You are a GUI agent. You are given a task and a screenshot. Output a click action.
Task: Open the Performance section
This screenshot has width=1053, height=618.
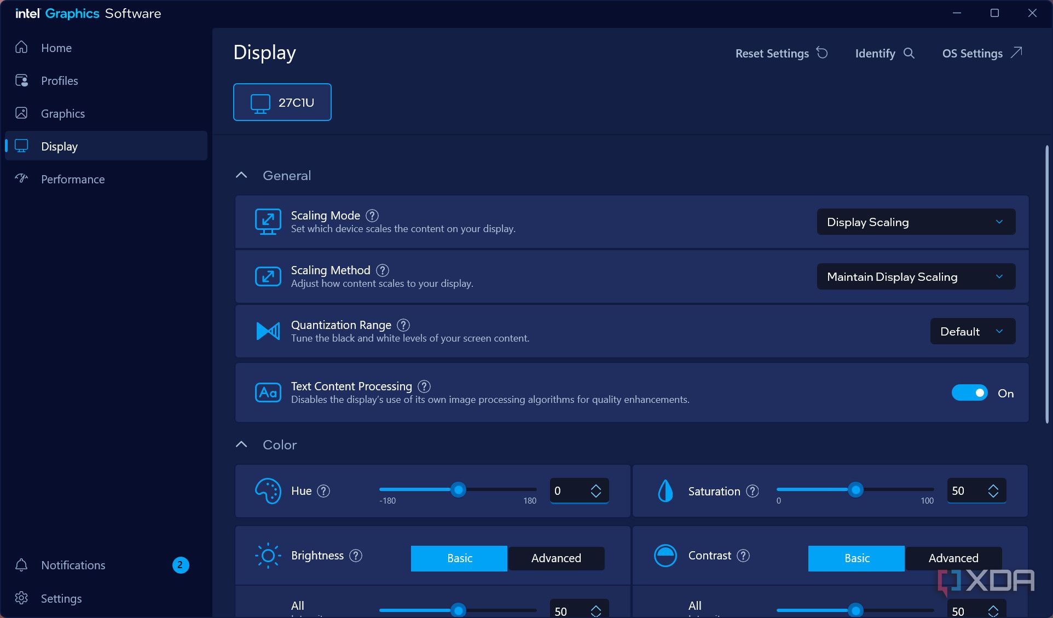pos(106,179)
